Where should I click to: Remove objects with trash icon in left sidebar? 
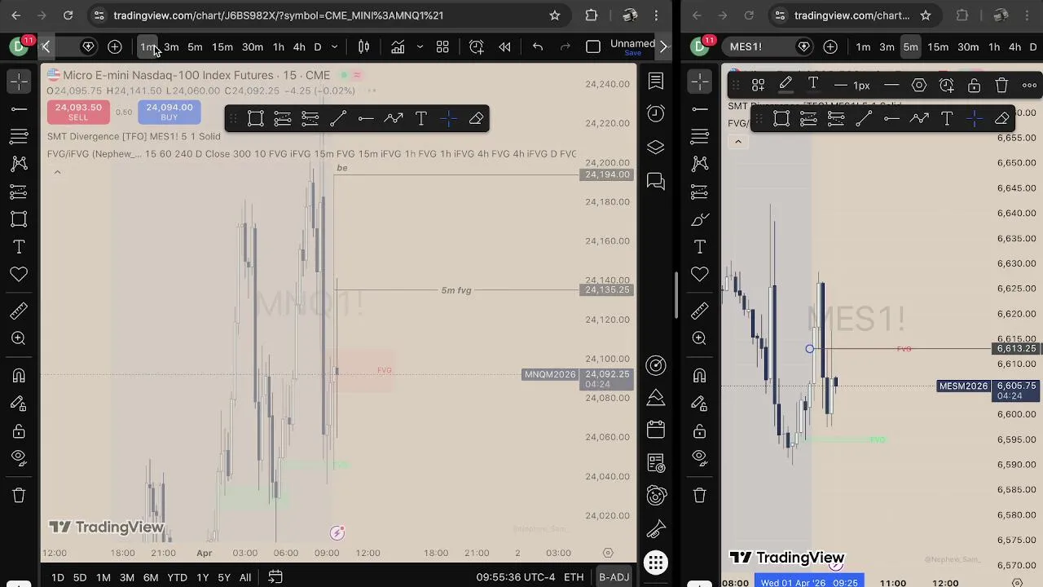point(19,495)
